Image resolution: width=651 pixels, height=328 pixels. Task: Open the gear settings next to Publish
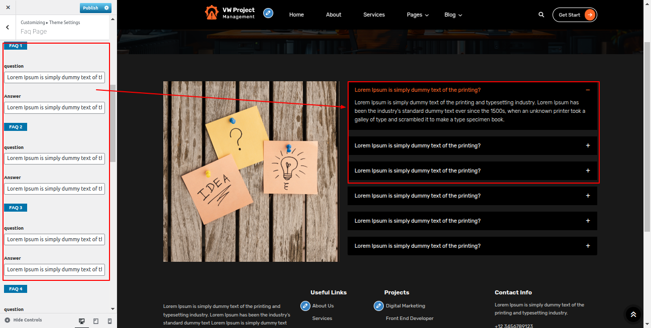[106, 8]
